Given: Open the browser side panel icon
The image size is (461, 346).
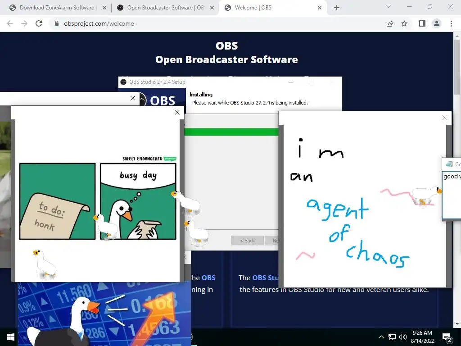Looking at the screenshot, I should 422,23.
